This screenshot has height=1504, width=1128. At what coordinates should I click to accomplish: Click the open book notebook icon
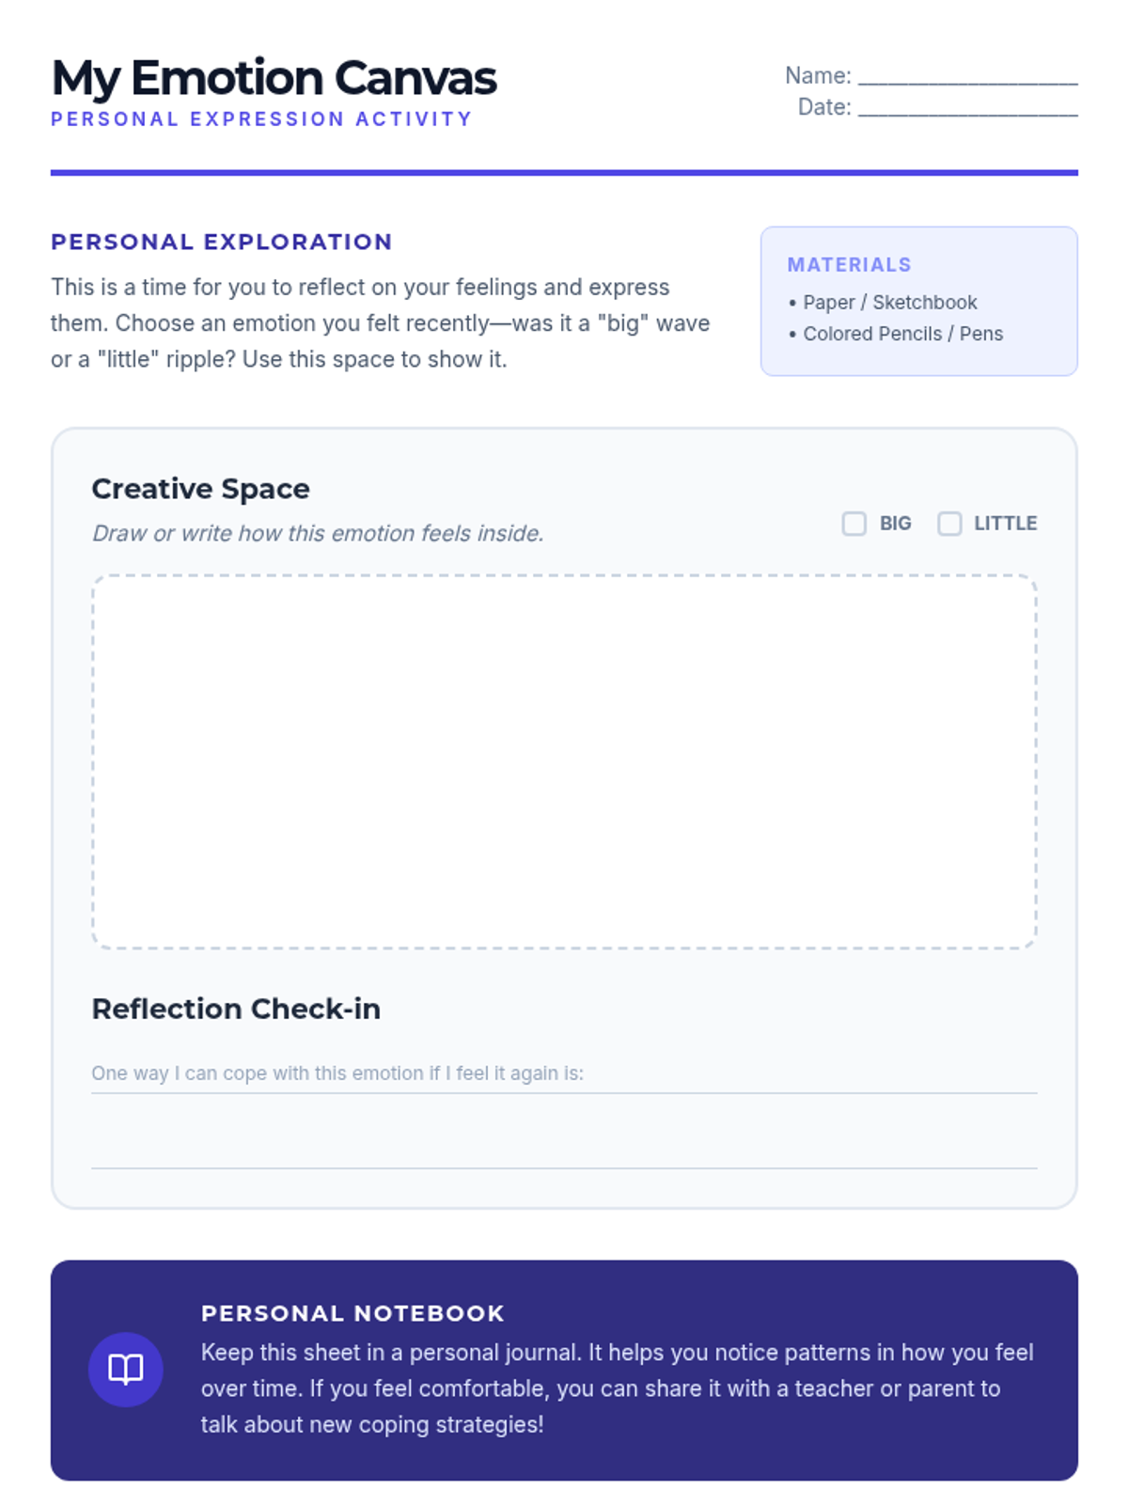coord(125,1369)
